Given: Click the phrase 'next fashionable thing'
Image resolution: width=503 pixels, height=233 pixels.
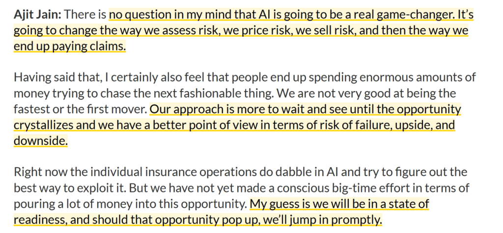Looking at the screenshot, I should [x=225, y=93].
